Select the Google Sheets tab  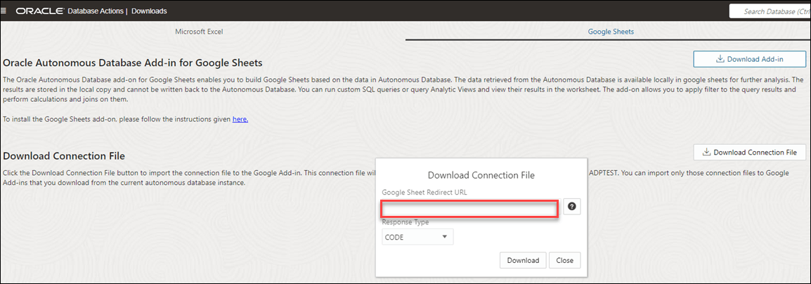point(611,32)
